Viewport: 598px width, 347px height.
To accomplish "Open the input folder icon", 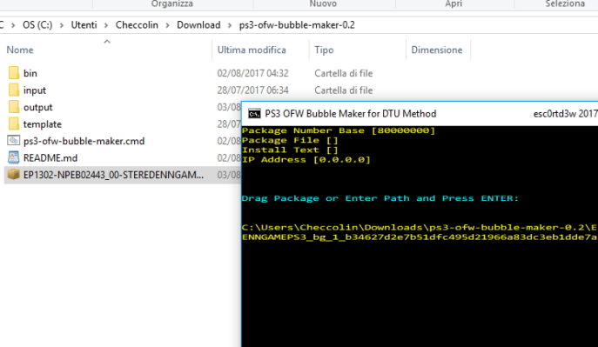I will 14,90.
